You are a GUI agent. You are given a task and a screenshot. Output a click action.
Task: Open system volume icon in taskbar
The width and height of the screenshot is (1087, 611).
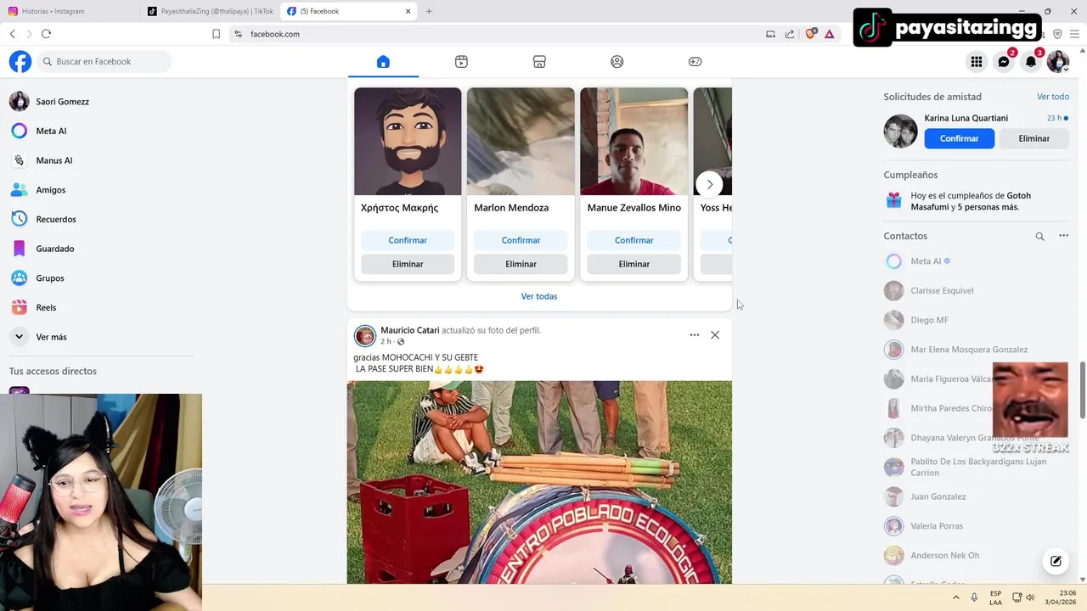click(1030, 597)
